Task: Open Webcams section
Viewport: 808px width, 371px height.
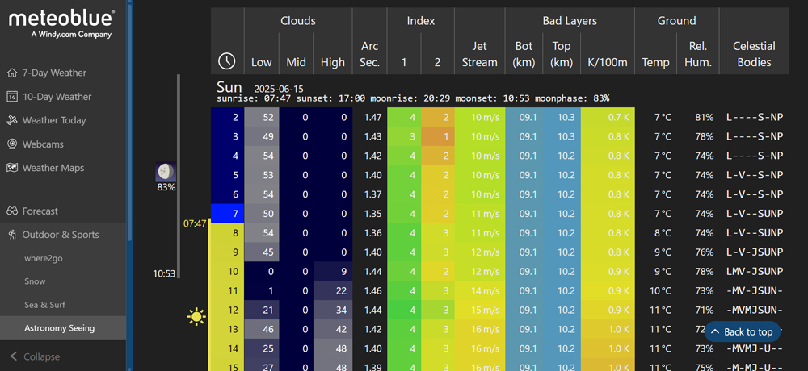Action: pos(43,144)
